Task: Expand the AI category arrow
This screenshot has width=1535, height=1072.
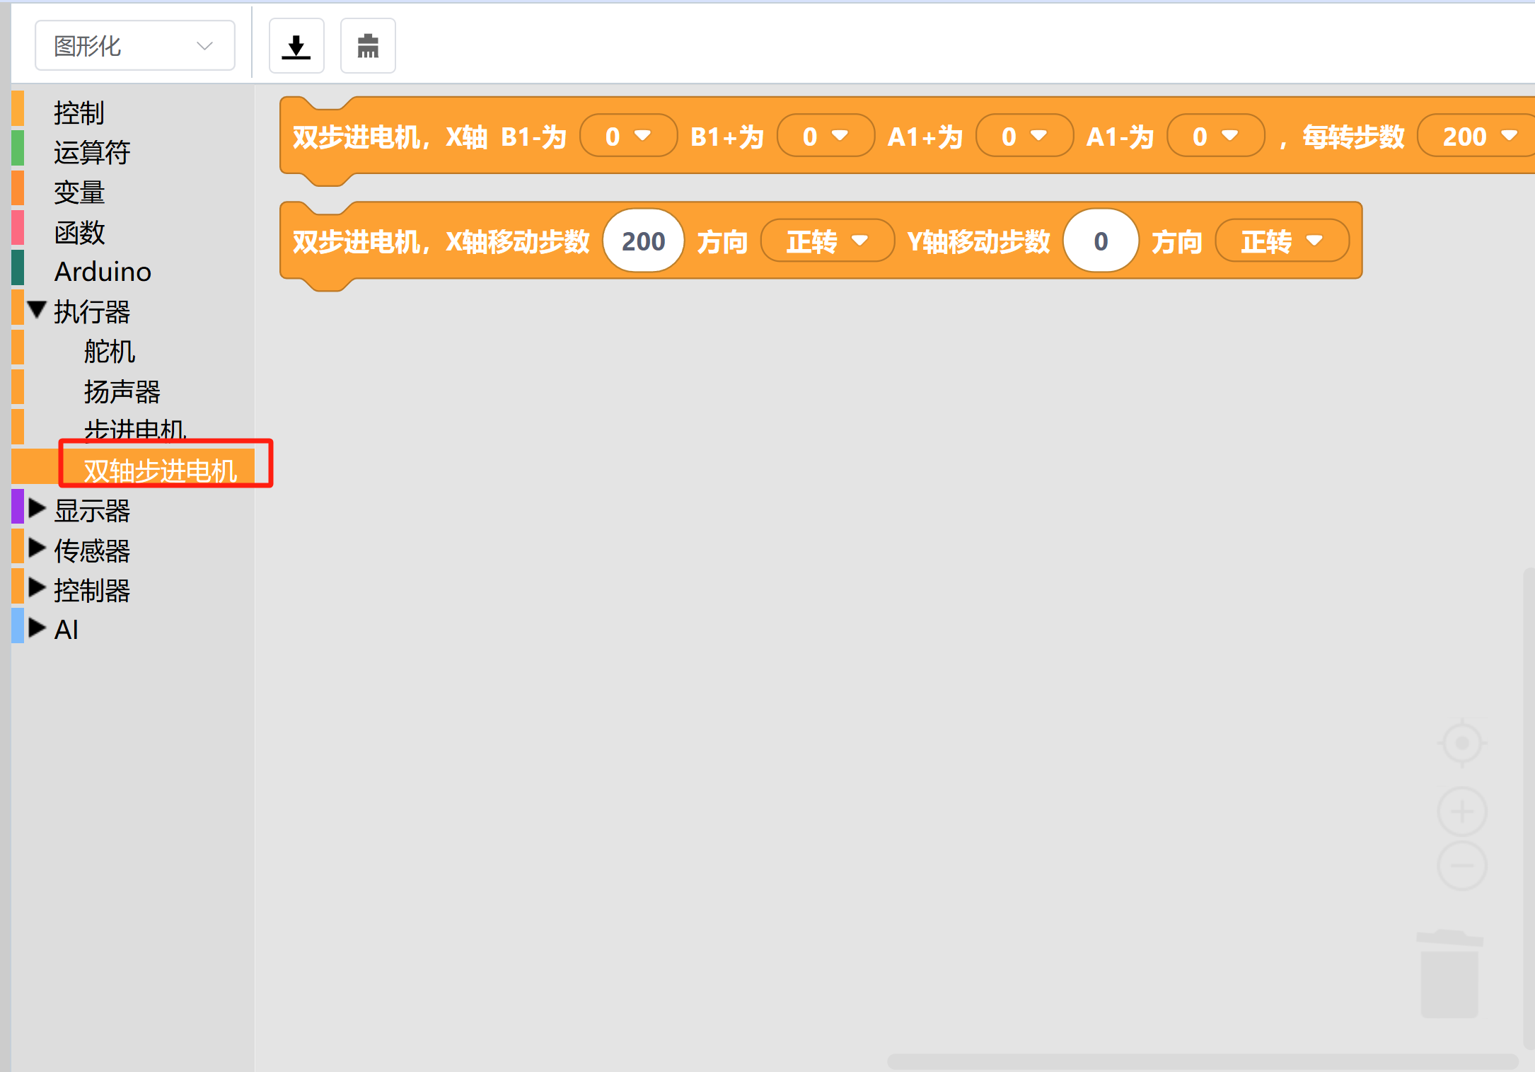Action: coord(37,628)
